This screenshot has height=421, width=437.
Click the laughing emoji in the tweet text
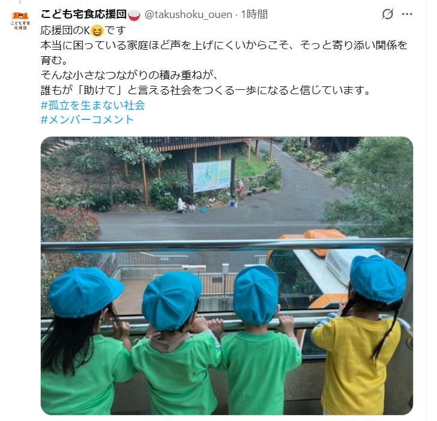pyautogui.click(x=97, y=31)
